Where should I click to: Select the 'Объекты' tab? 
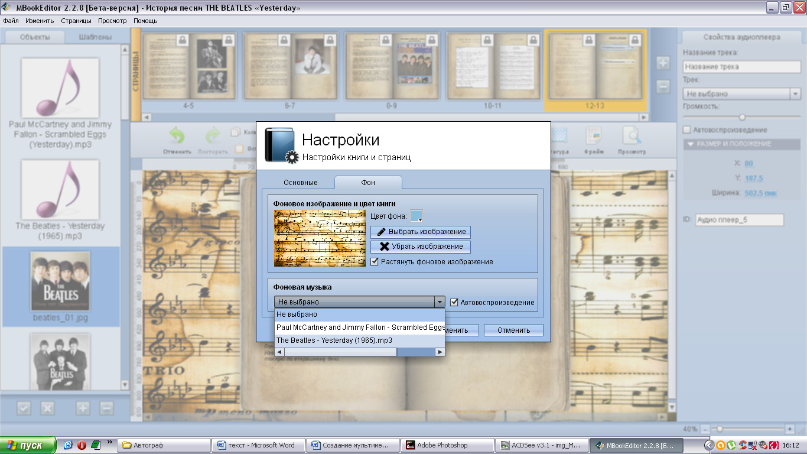coord(35,37)
